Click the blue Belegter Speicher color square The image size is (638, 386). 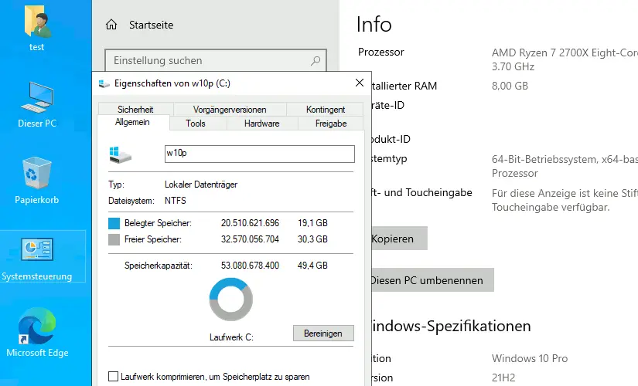point(114,223)
